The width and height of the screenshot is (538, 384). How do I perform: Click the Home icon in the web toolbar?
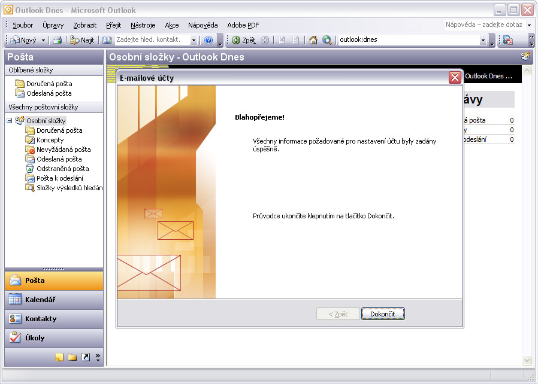(313, 40)
